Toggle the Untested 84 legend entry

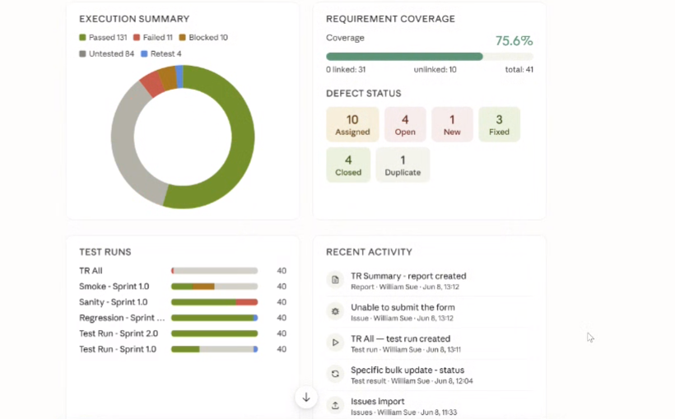(107, 54)
